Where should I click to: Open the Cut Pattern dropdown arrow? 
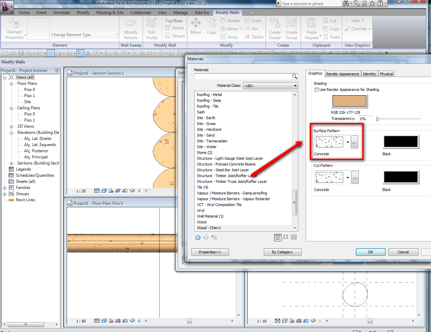tap(347, 177)
